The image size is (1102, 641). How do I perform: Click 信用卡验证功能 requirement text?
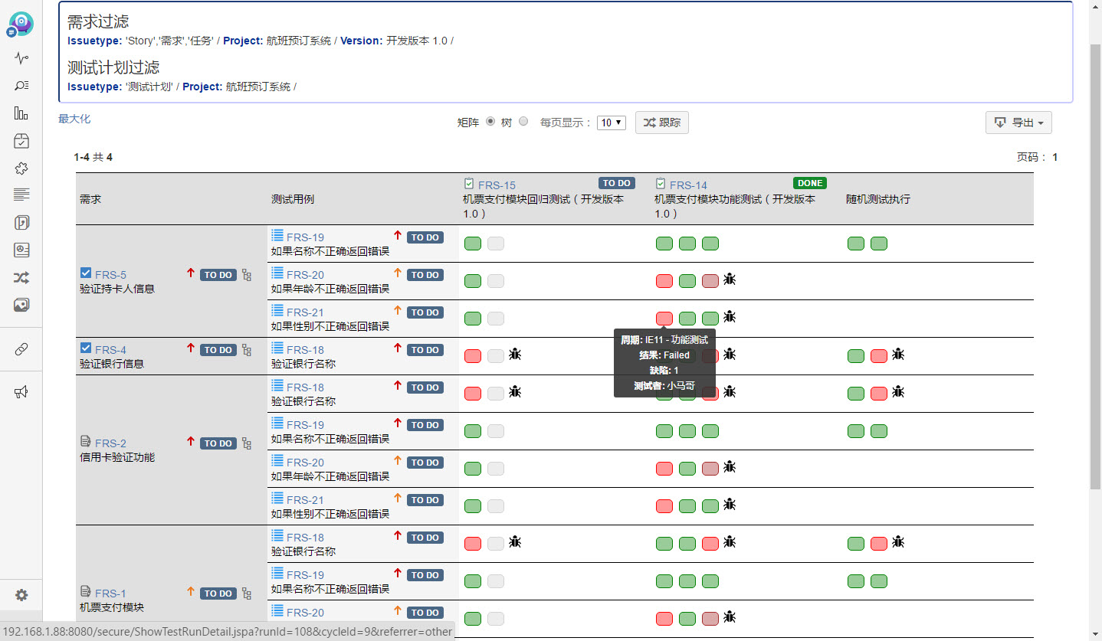(117, 457)
